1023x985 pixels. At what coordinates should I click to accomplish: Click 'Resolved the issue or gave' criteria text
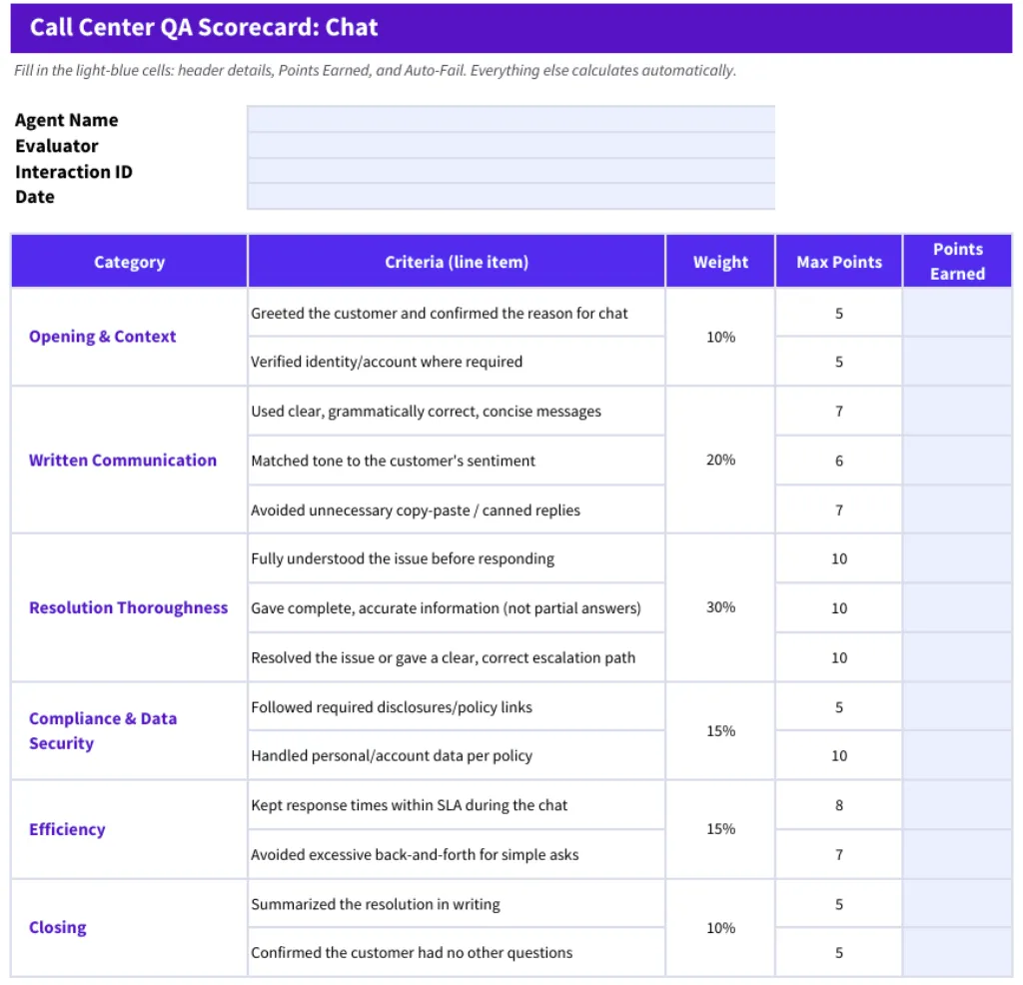tap(443, 657)
